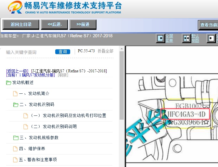Screen dimensions: 218x167
Task: Click the 刷新 refresh link
Action: (x=63, y=75)
